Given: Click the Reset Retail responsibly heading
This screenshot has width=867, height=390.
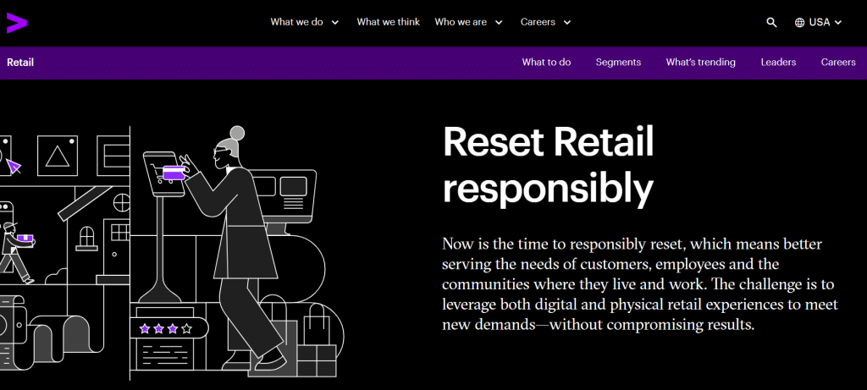Looking at the screenshot, I should [548, 165].
